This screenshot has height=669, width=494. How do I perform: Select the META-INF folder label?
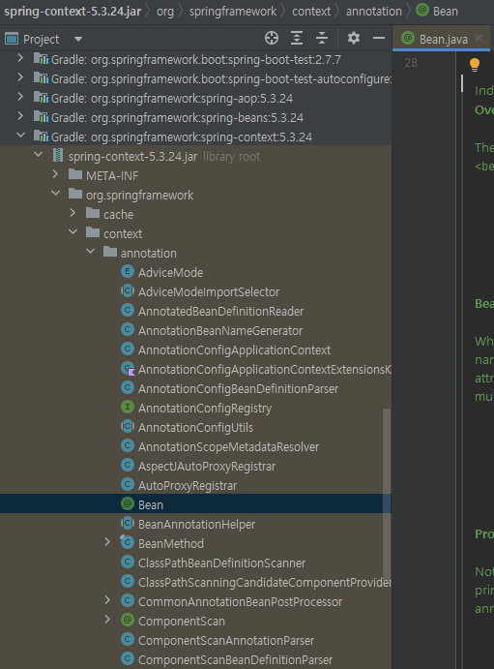[112, 176]
